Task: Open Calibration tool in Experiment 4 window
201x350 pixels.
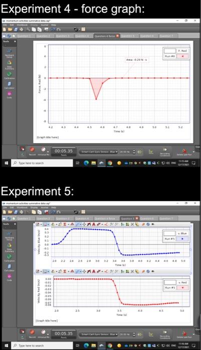Action: [x=9, y=75]
